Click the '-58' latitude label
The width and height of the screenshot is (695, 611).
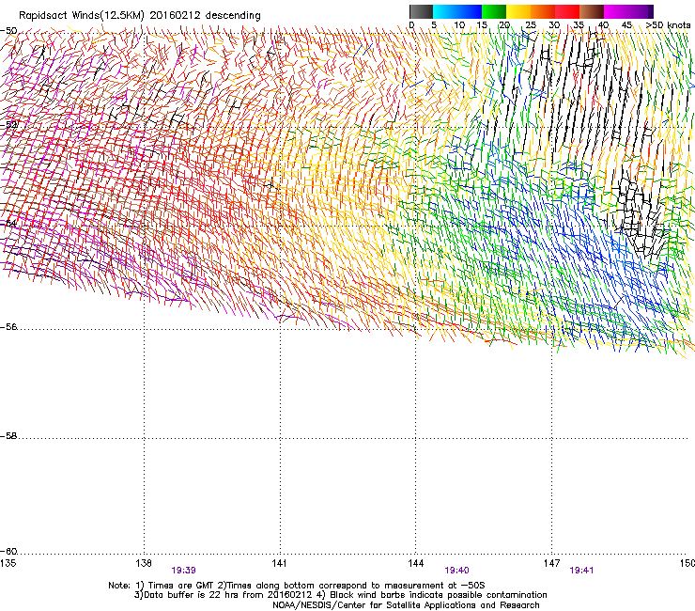point(8,436)
